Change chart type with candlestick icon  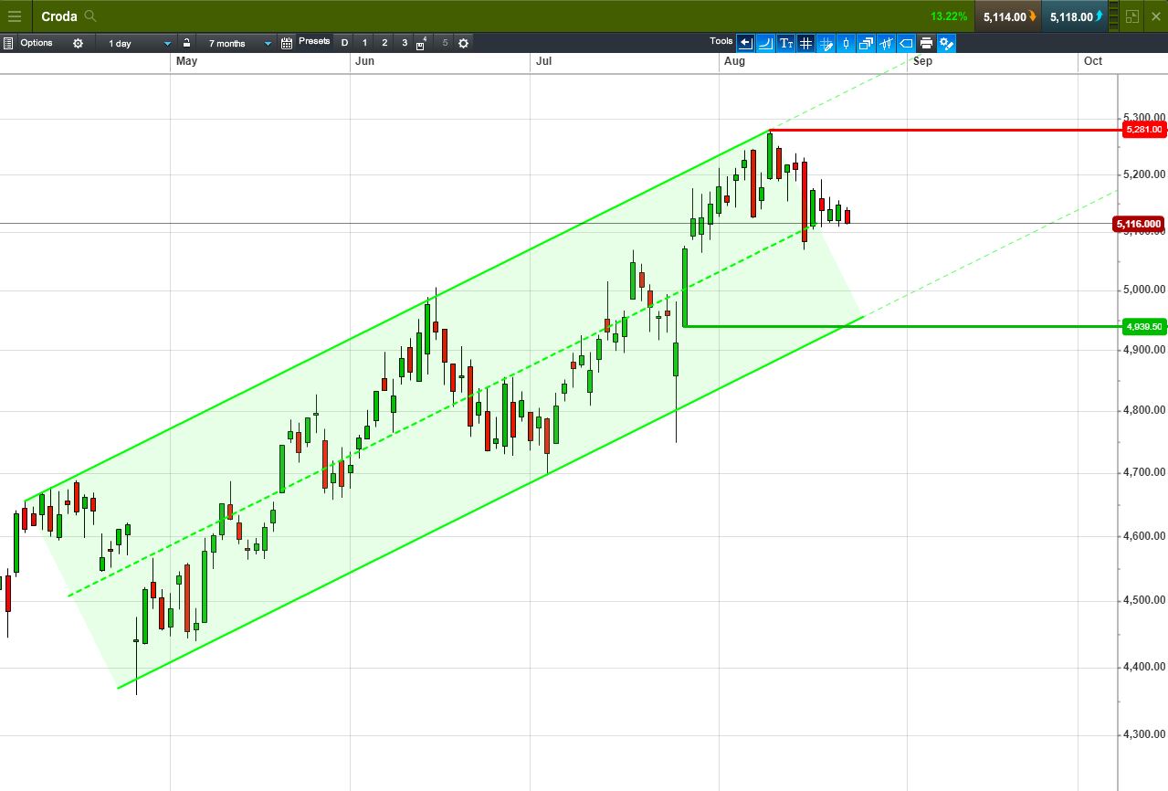point(846,43)
